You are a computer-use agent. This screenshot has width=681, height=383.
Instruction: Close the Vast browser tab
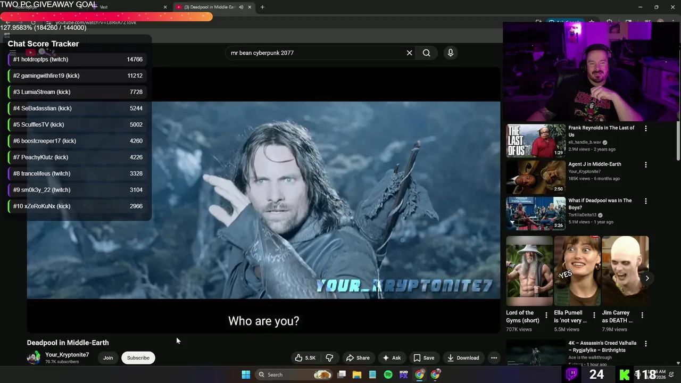click(165, 7)
